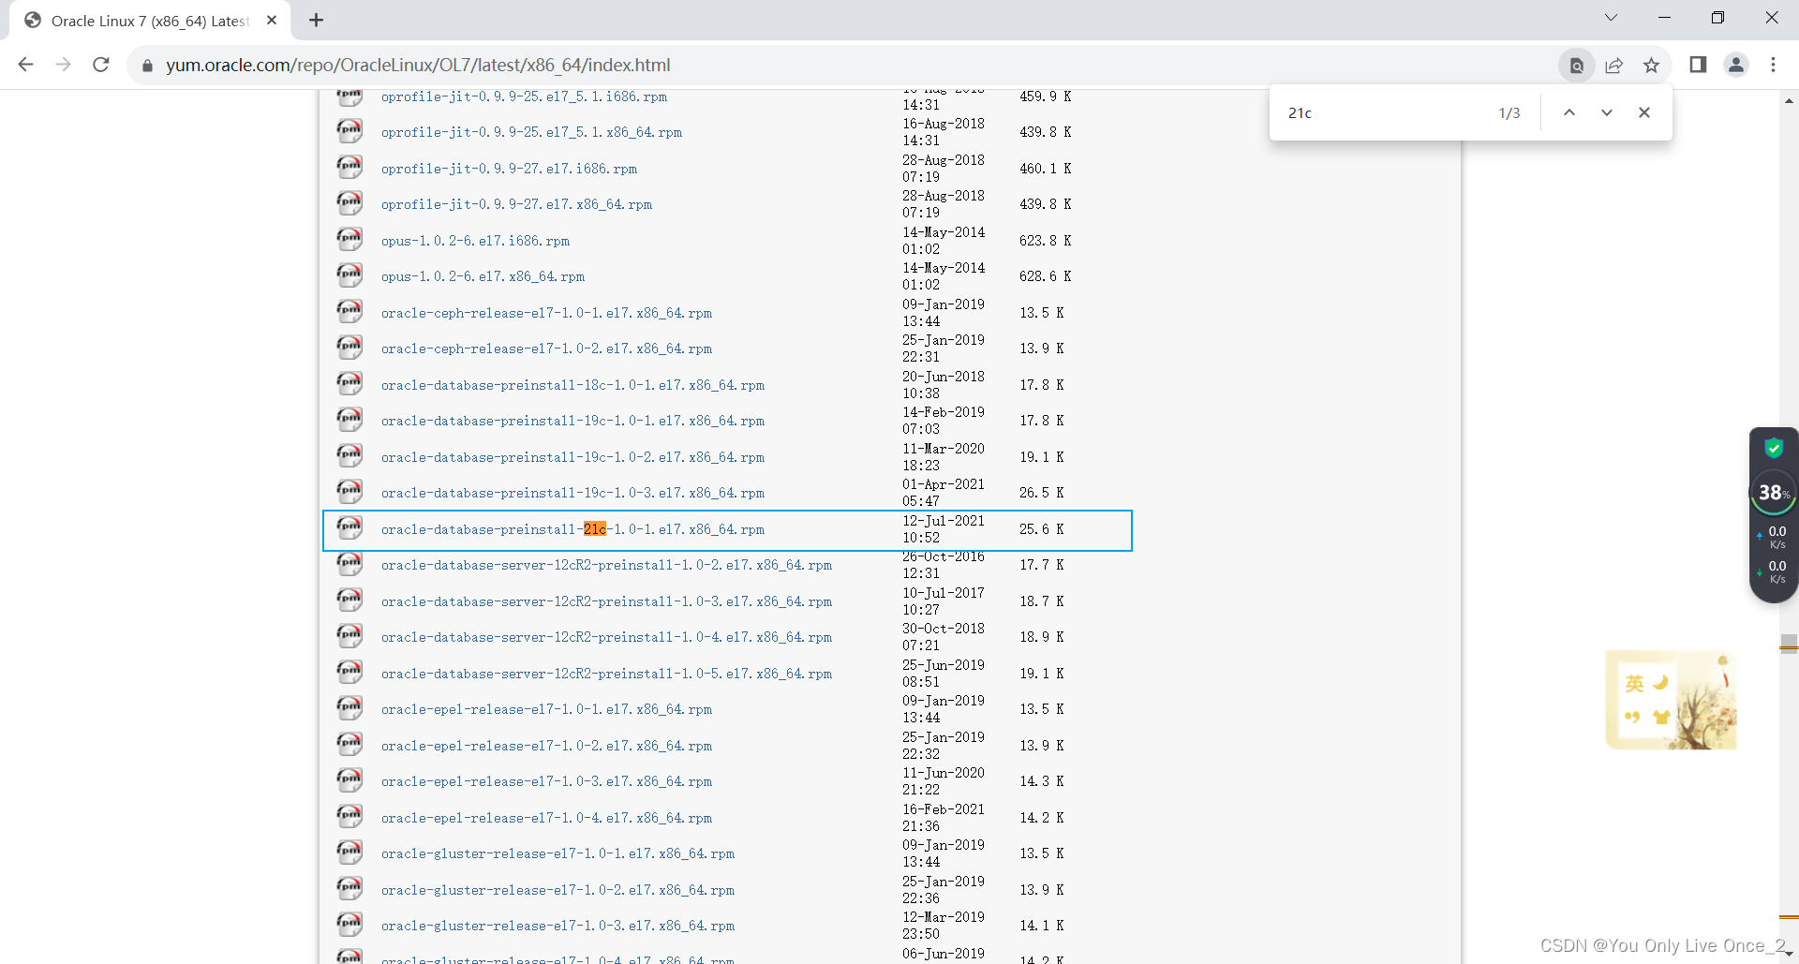
Task: Open opus-1.0.2-6.el7.x86_64.rpm link
Action: click(483, 277)
